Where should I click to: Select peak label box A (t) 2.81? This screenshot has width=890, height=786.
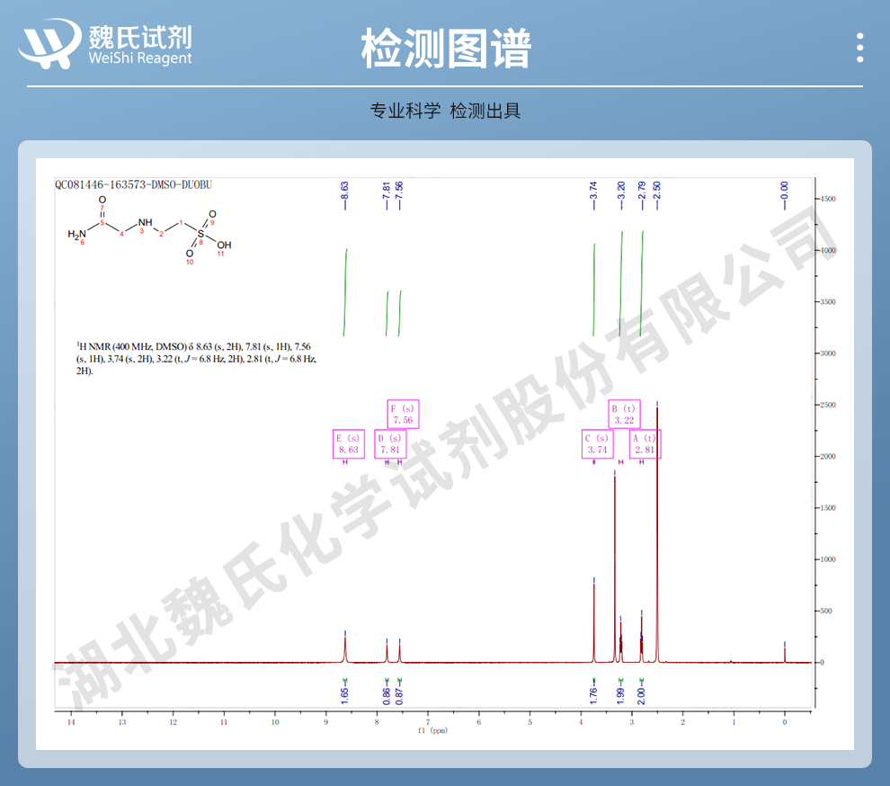coord(645,444)
